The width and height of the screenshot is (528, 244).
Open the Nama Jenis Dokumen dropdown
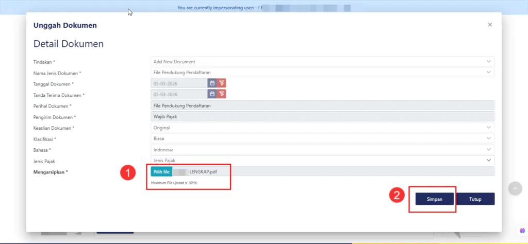click(x=322, y=73)
